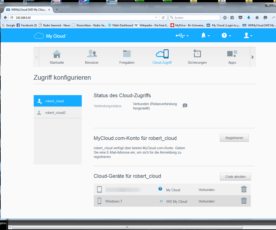
Task: Click the 'Verbindungsstatus' label
Action: [x=107, y=106]
